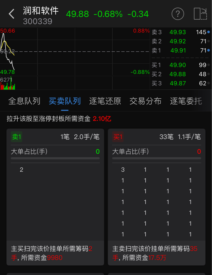Tap the stock name 润和软件
This screenshot has width=212, height=275.
(41, 11)
